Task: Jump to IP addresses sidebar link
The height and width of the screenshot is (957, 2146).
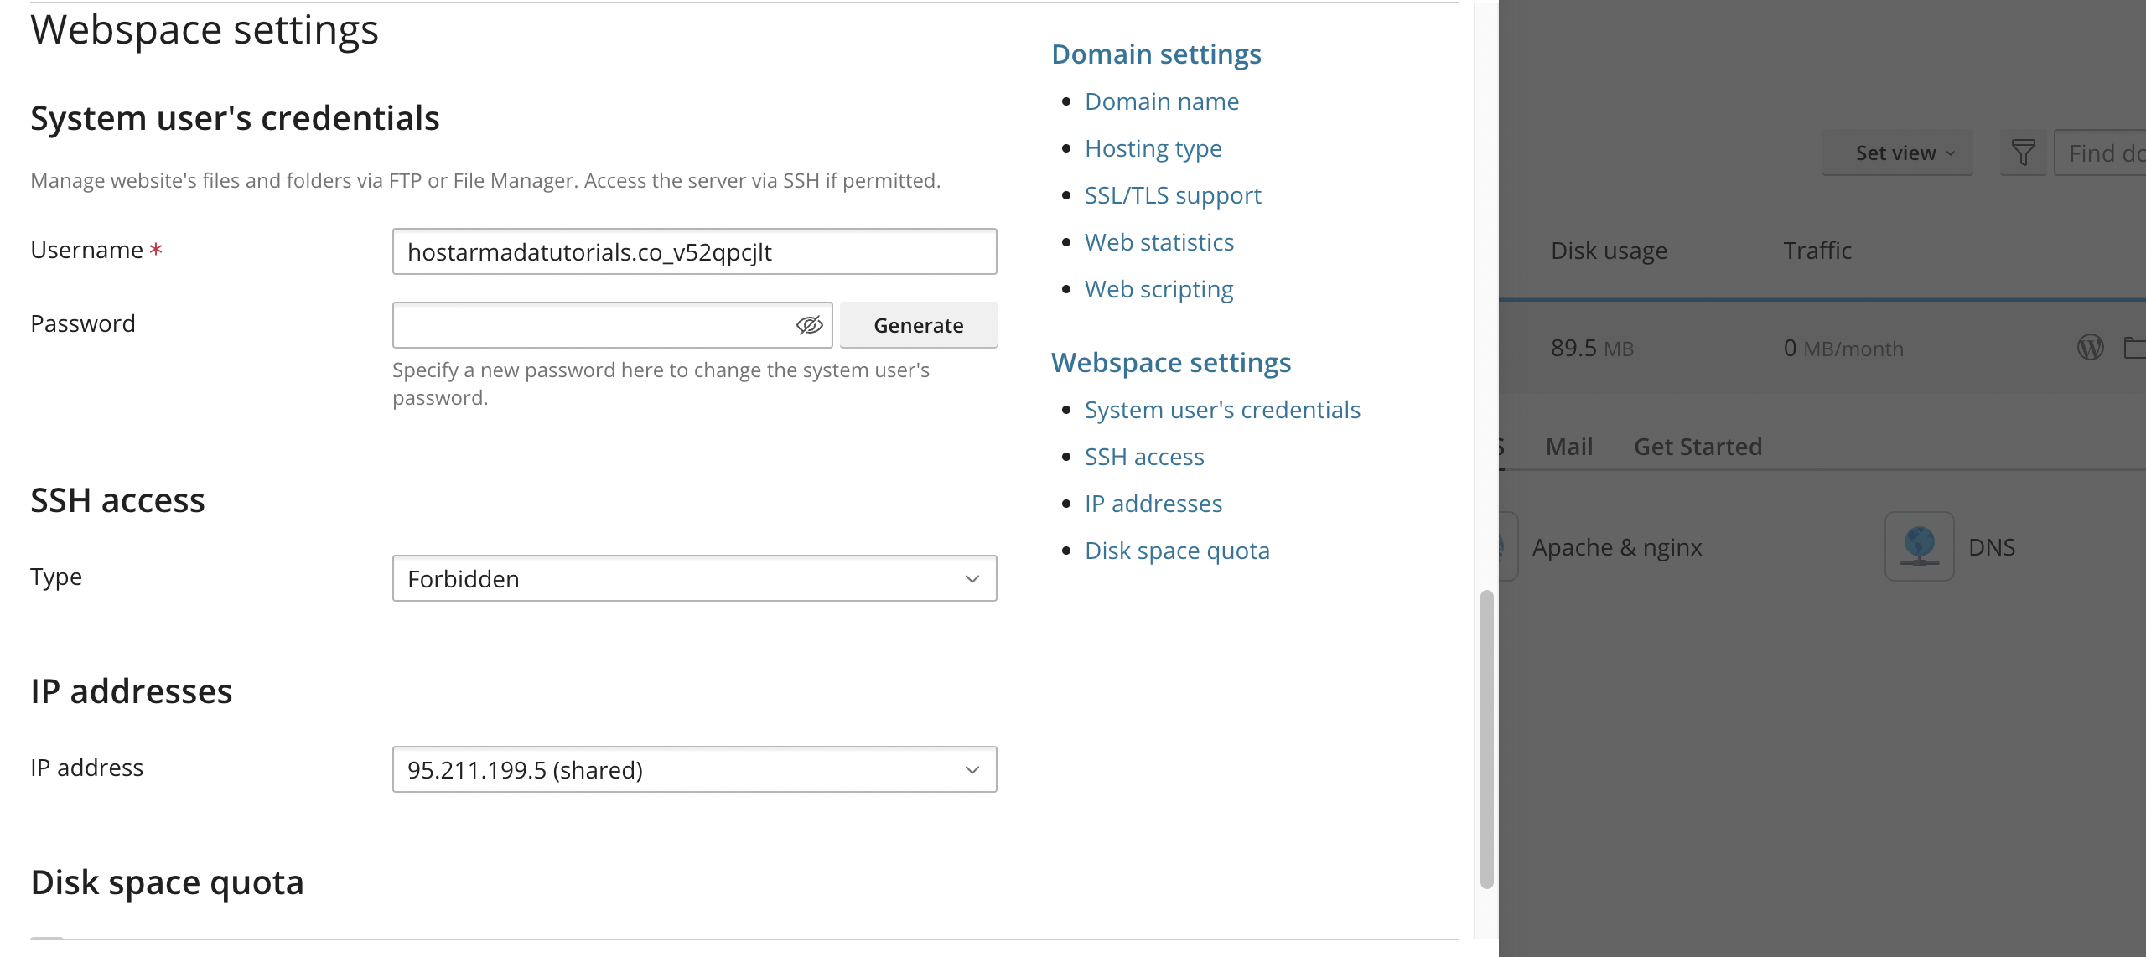Action: pos(1153,504)
